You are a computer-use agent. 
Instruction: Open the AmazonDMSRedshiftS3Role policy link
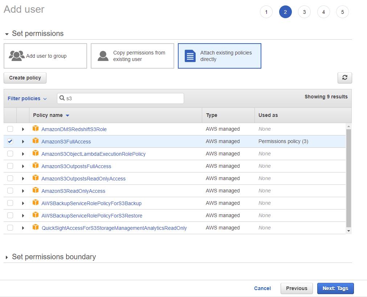pos(74,129)
